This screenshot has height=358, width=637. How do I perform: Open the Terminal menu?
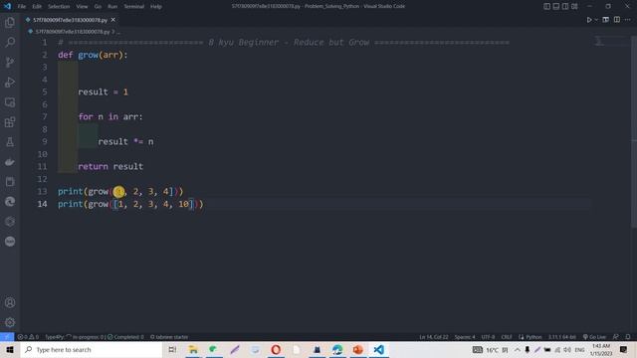pyautogui.click(x=134, y=7)
